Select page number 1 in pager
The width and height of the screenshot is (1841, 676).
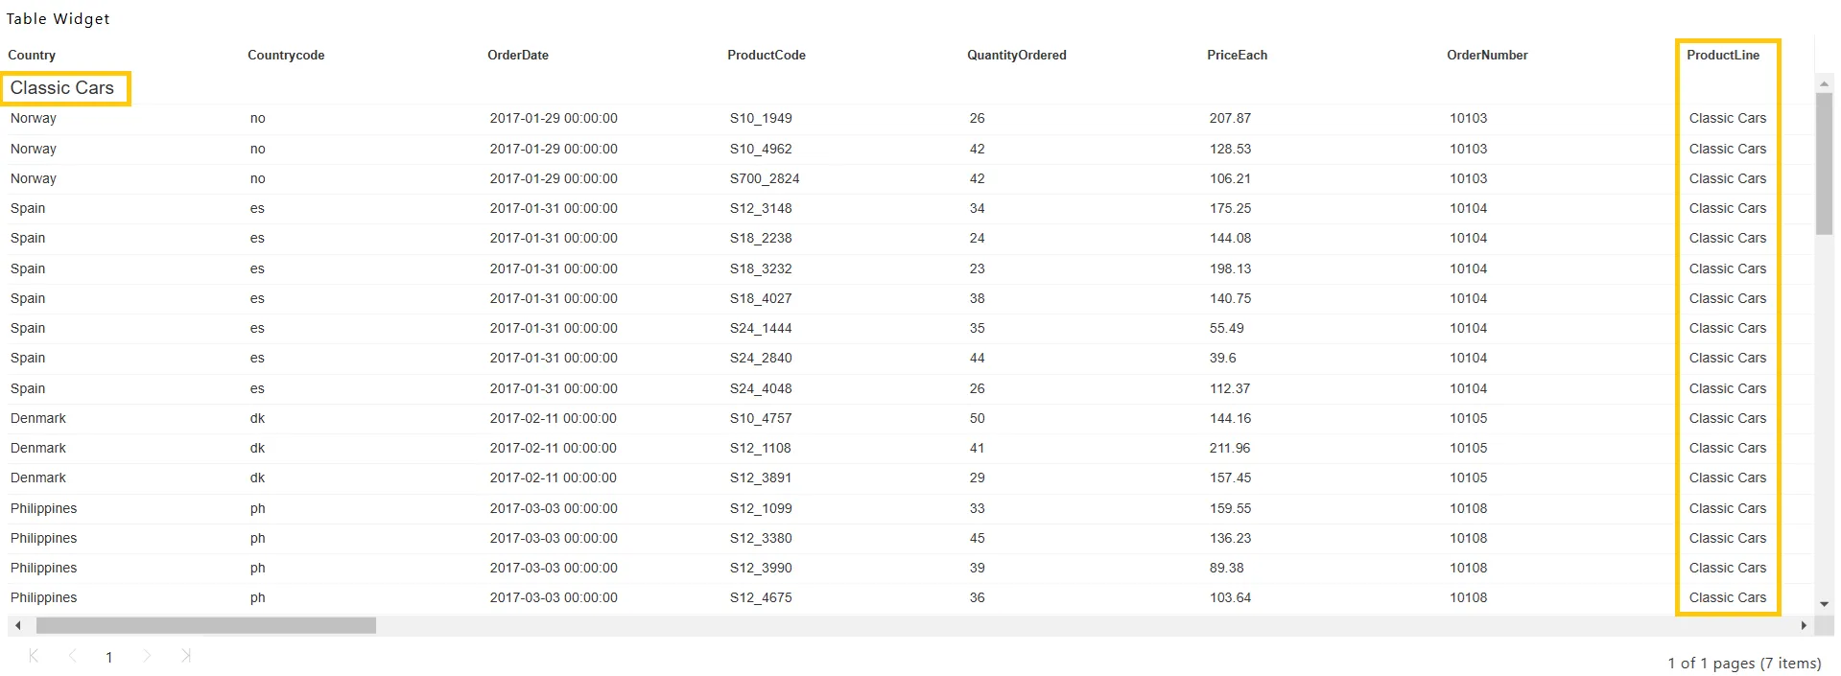(x=109, y=657)
